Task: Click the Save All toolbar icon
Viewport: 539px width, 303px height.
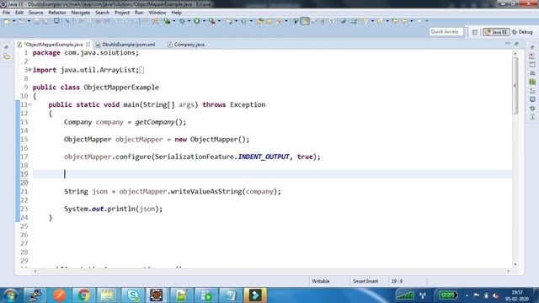Action: tap(45, 21)
